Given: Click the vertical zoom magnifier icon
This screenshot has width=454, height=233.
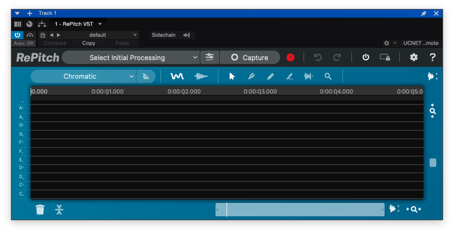Looking at the screenshot, I should point(432,111).
